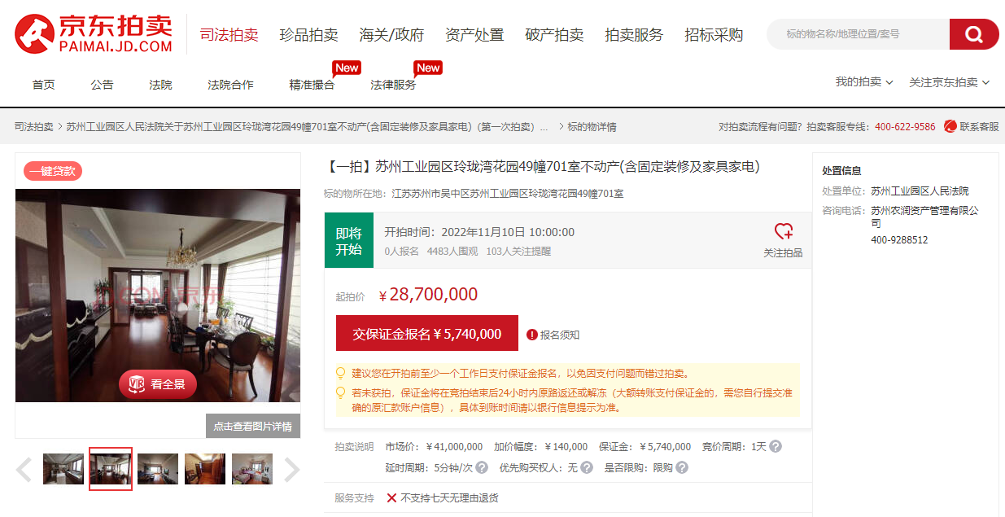Open the 报名须知 link

(553, 335)
